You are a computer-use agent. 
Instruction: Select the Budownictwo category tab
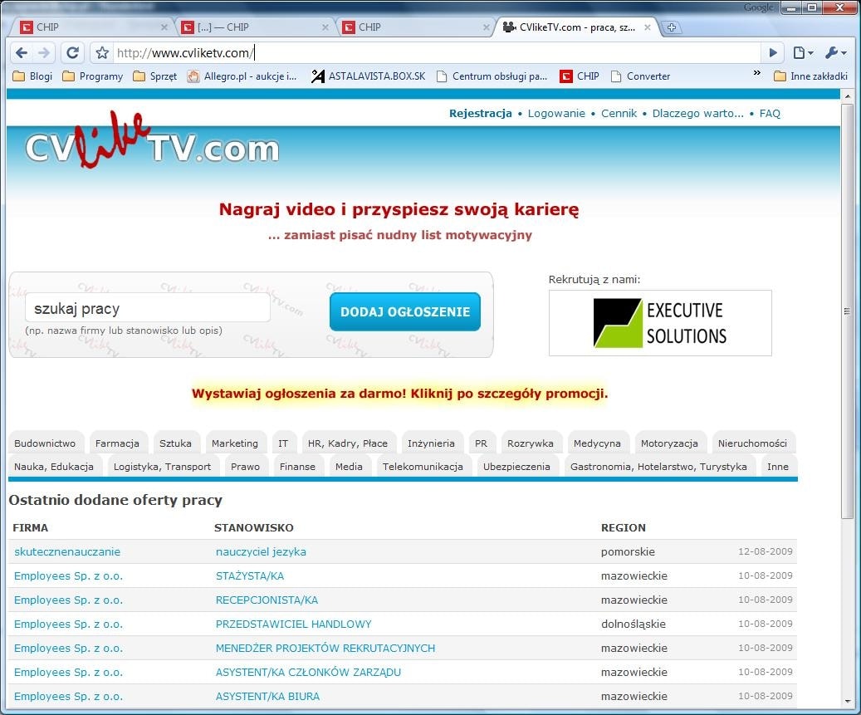(x=45, y=443)
